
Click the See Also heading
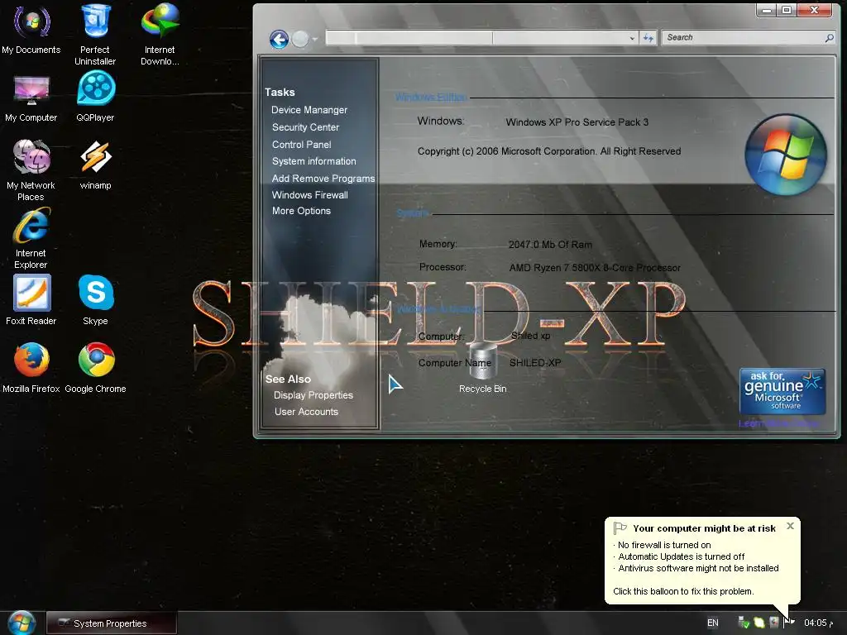pyautogui.click(x=288, y=379)
